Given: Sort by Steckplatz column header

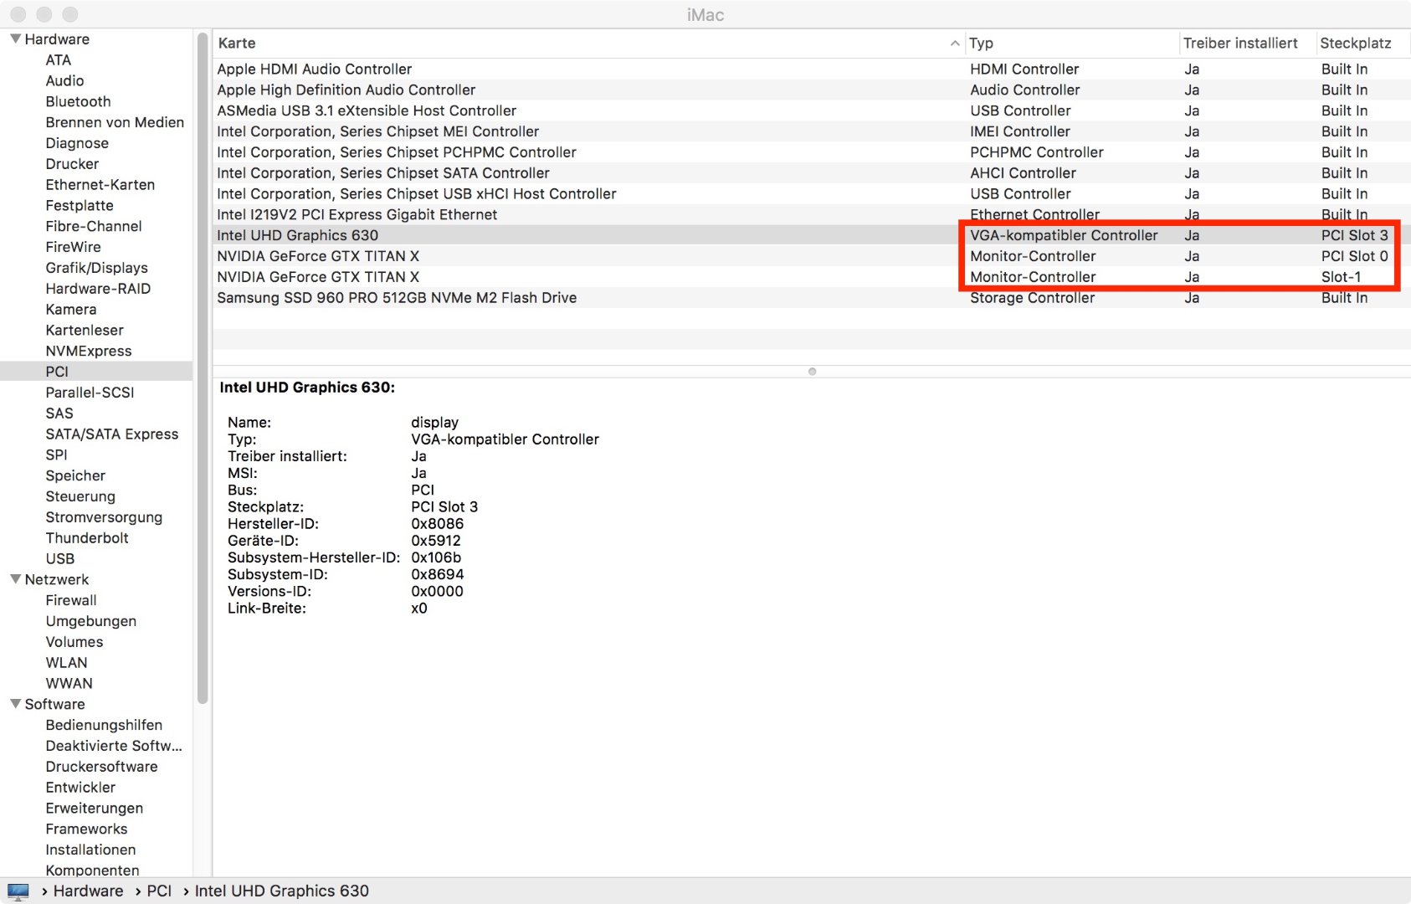Looking at the screenshot, I should tap(1355, 43).
